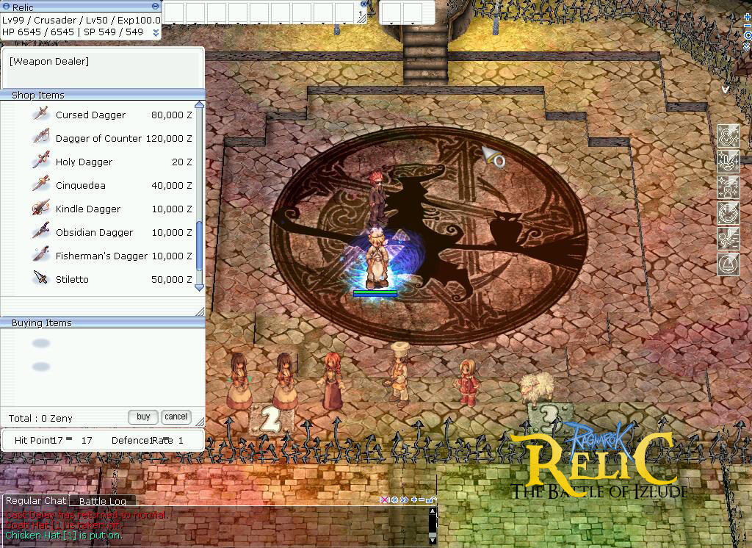Image resolution: width=752 pixels, height=548 pixels.
Task: Zoom out the minimap with minus icon
Action: [748, 26]
